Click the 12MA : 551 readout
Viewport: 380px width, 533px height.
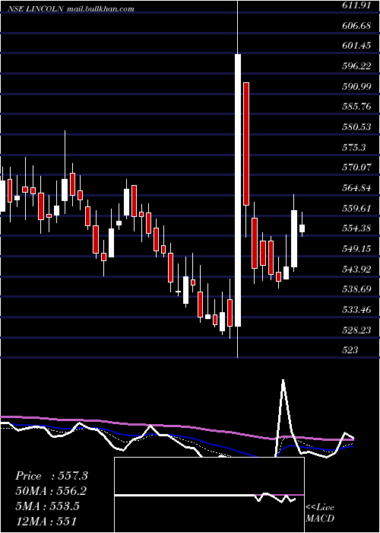point(46,521)
